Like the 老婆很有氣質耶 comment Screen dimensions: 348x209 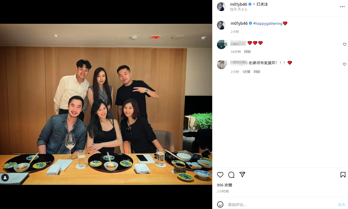point(344,64)
